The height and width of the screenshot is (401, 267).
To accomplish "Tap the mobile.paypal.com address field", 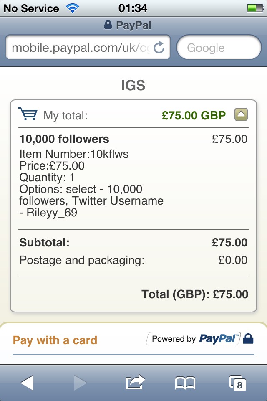I will [88, 47].
